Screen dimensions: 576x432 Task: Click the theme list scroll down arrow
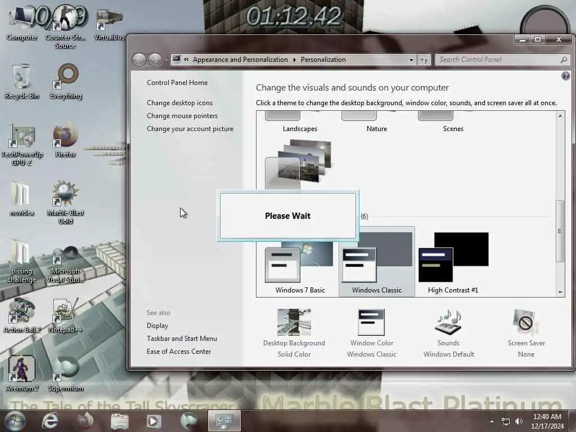(x=560, y=292)
